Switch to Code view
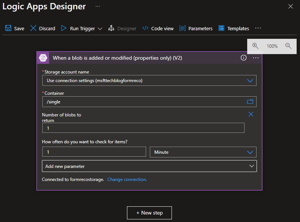The width and height of the screenshot is (300, 222). pos(158,28)
